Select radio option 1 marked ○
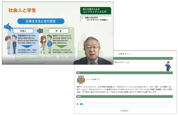178x115 pixels. click(x=78, y=100)
